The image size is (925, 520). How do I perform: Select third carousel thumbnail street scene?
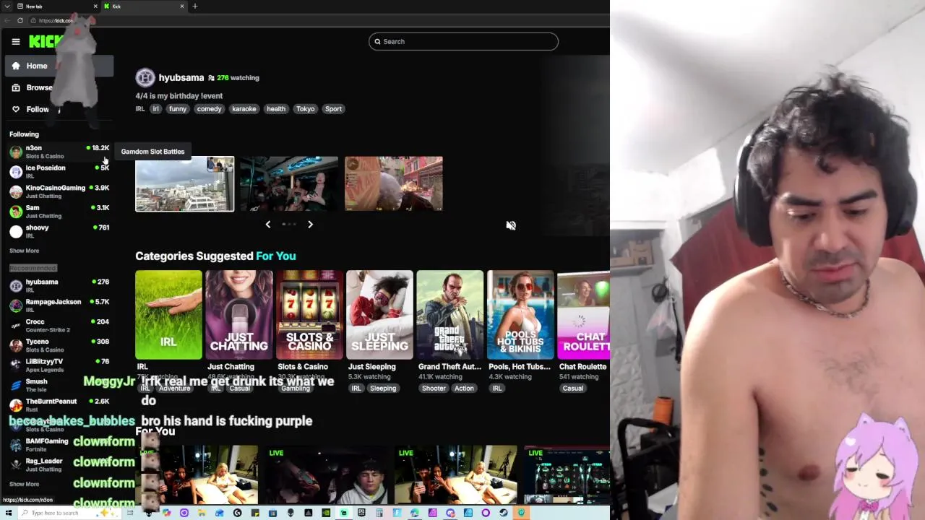pyautogui.click(x=394, y=184)
